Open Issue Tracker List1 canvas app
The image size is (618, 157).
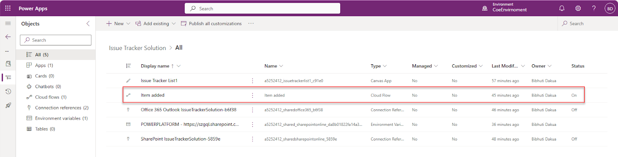coord(159,80)
